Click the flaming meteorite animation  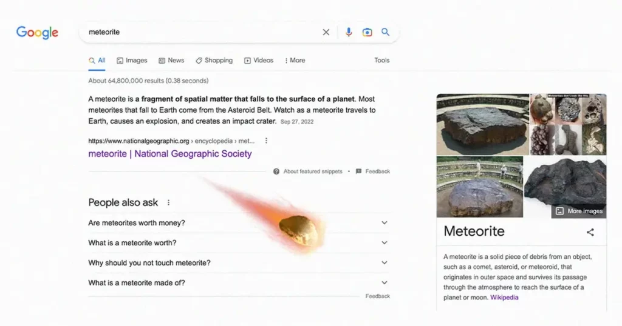(x=298, y=230)
